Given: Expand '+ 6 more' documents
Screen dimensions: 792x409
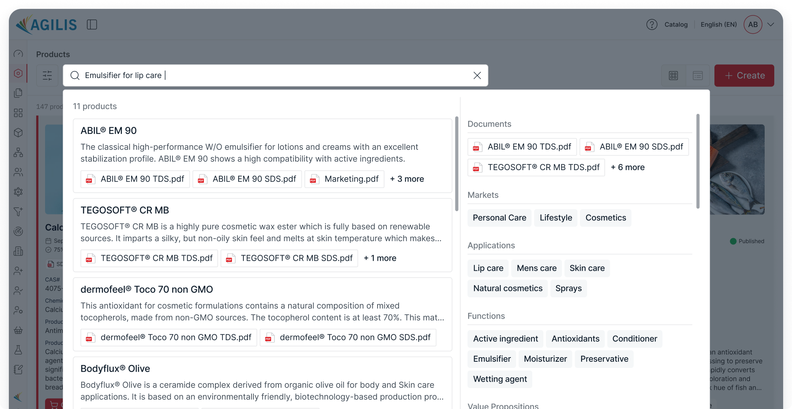Looking at the screenshot, I should [x=627, y=167].
